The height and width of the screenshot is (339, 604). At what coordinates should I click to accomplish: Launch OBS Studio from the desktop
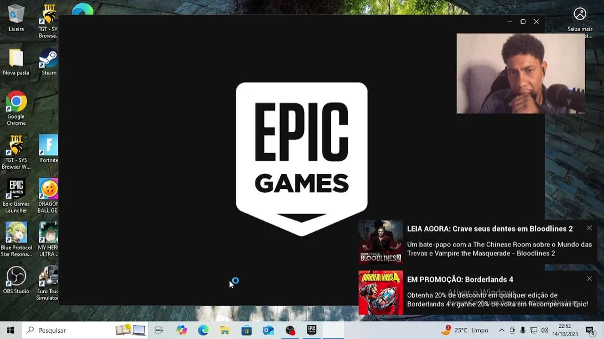click(x=16, y=281)
